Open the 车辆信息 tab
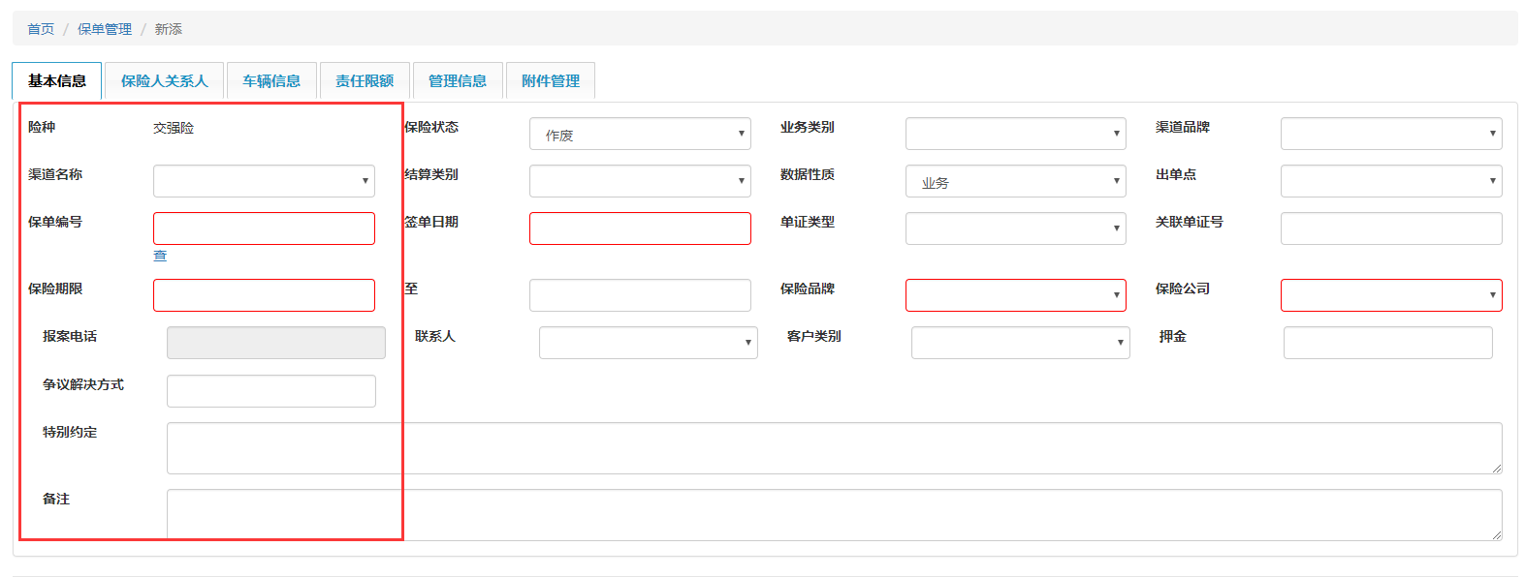Image resolution: width=1525 pixels, height=577 pixels. pos(271,81)
